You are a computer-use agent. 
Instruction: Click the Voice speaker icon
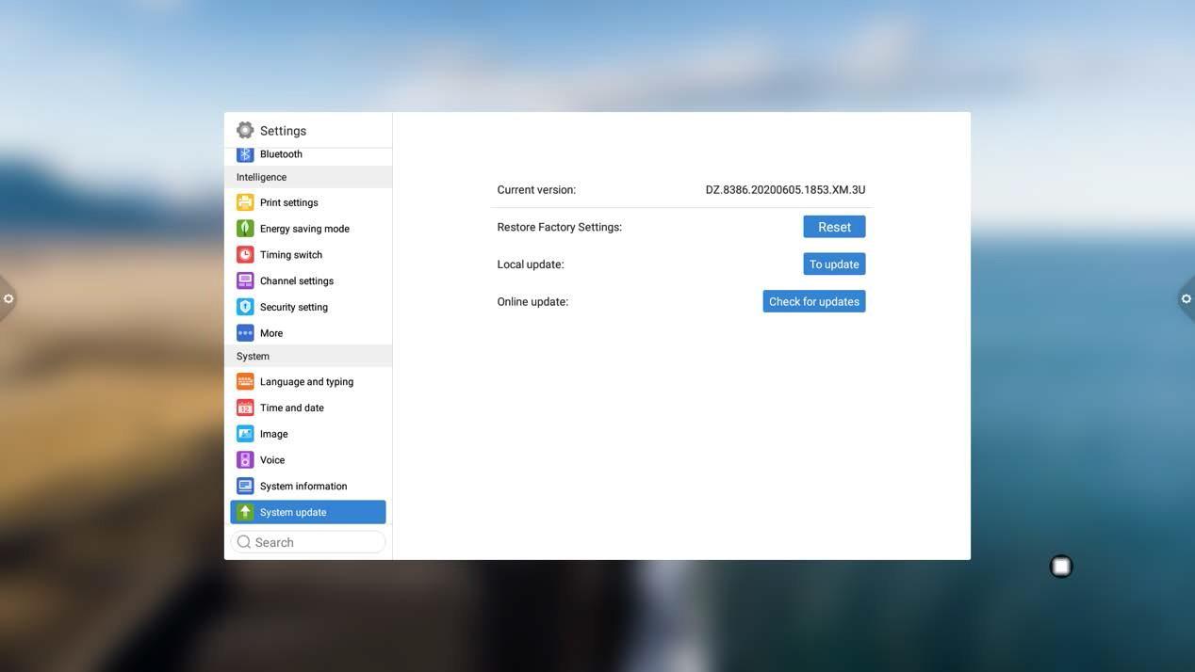click(x=245, y=460)
